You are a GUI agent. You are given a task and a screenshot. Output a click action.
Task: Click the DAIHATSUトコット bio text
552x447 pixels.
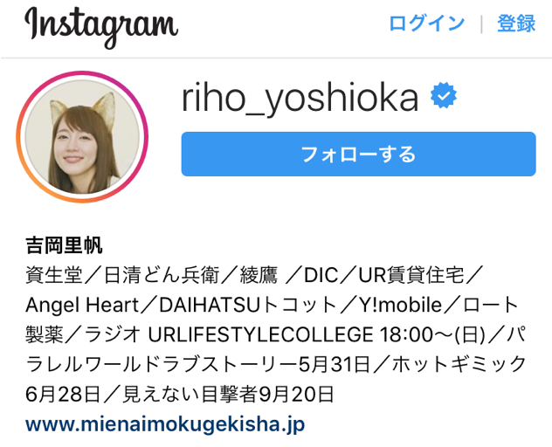pyautogui.click(x=248, y=305)
